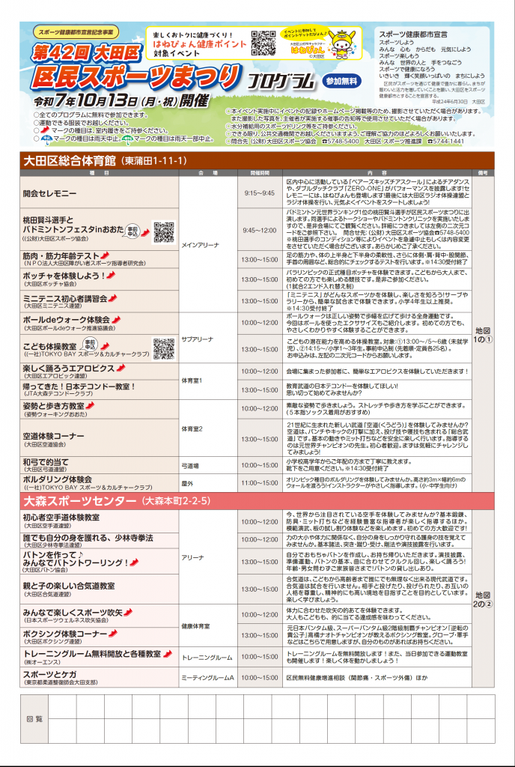This screenshot has width=515, height=767.
Task: Click the ミーティングルームA venue cell
Action: point(209,678)
